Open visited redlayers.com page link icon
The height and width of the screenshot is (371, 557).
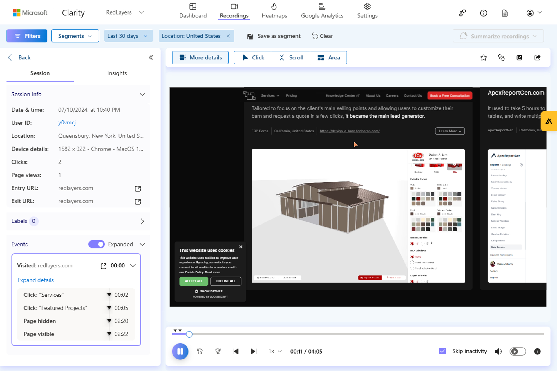point(103,266)
